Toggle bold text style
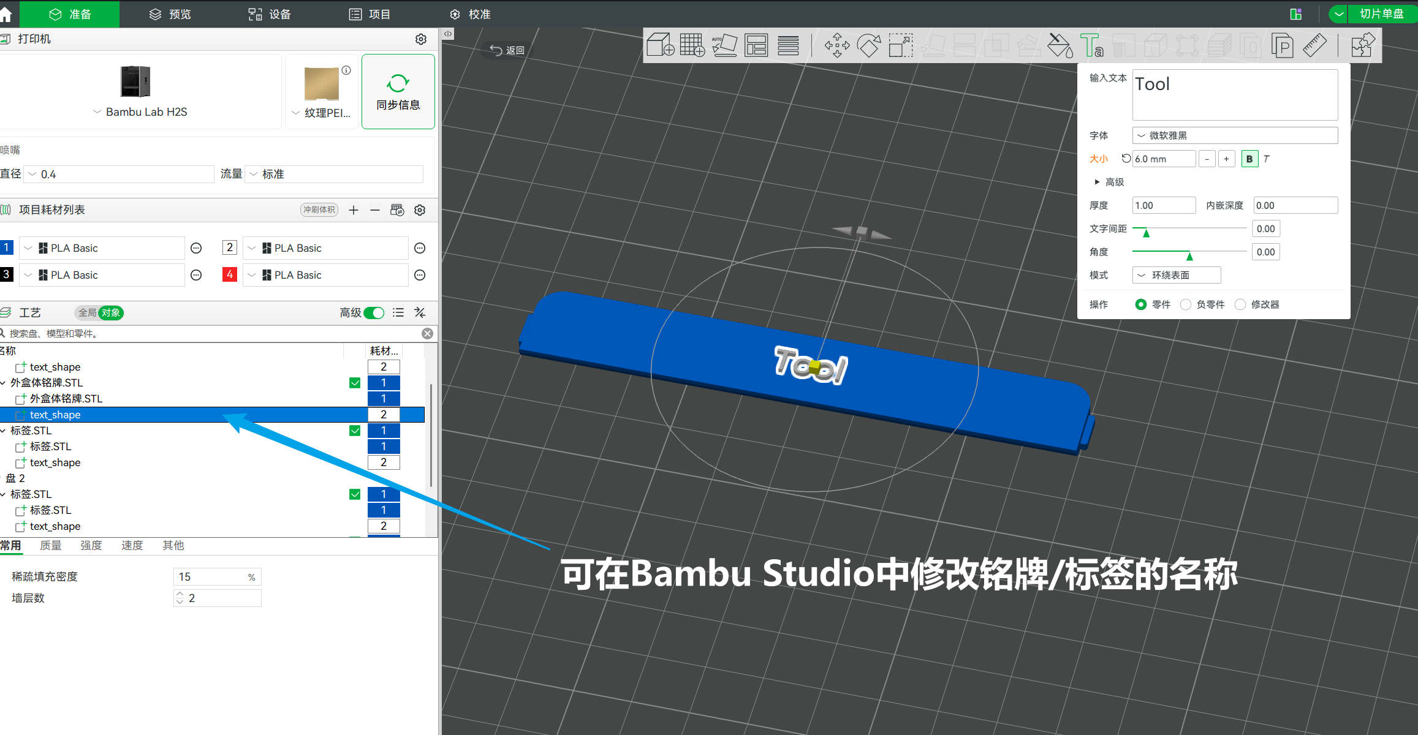 (x=1249, y=159)
